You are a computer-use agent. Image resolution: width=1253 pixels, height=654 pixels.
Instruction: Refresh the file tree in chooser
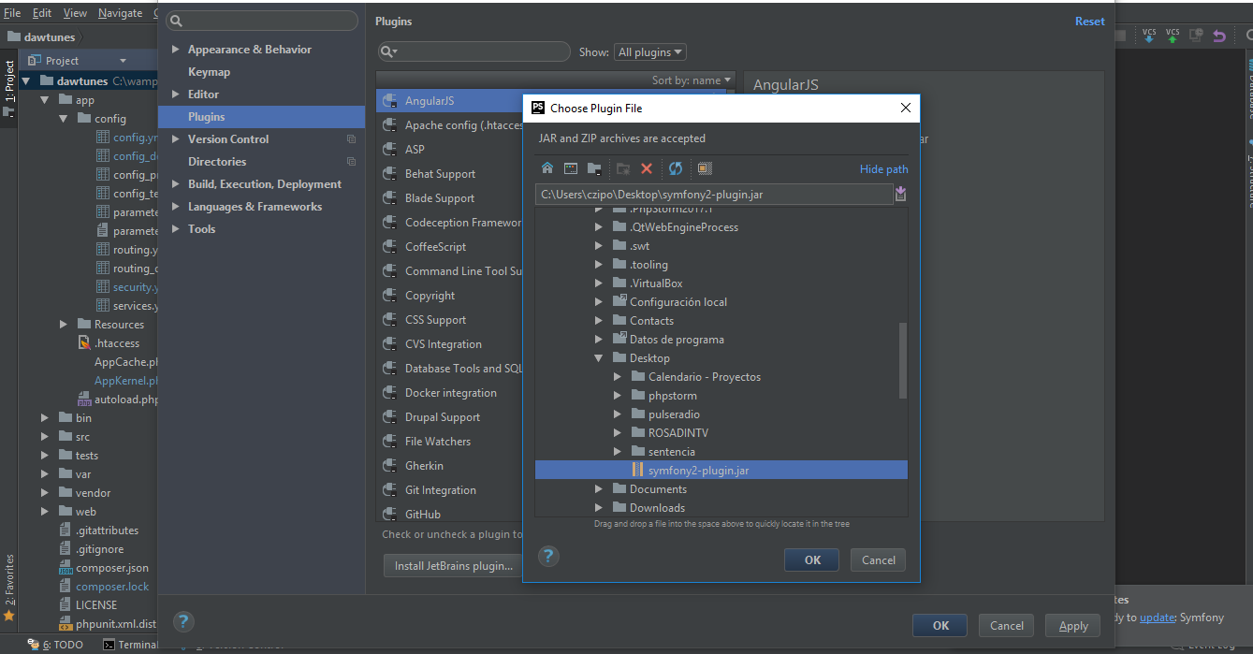click(x=676, y=168)
